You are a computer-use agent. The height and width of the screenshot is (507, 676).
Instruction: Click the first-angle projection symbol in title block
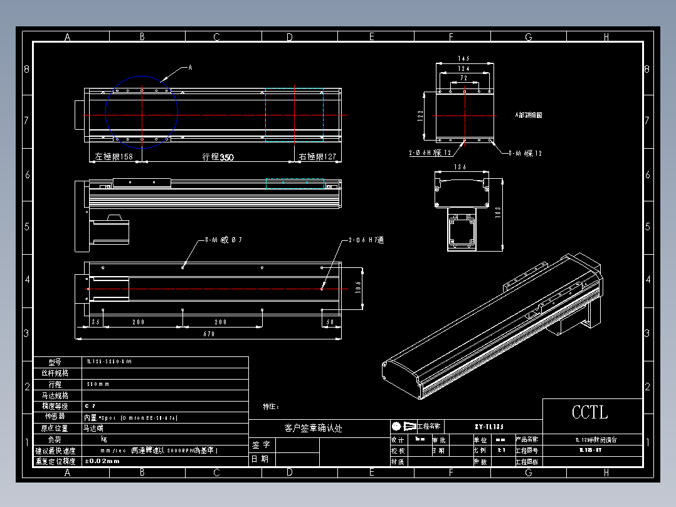(x=404, y=426)
